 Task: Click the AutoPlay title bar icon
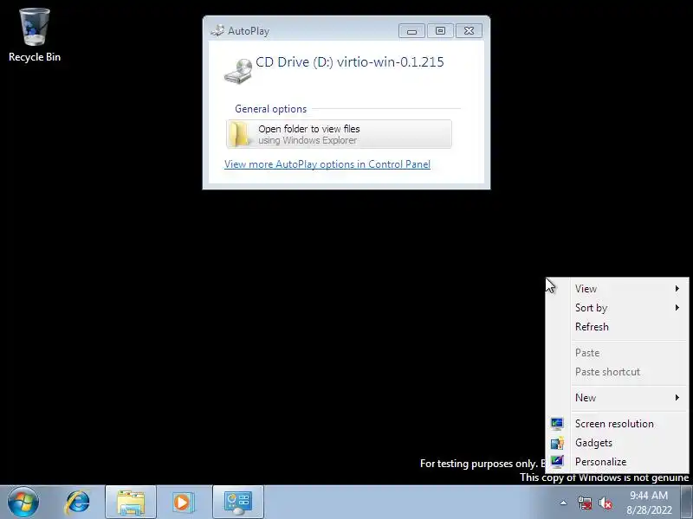[217, 31]
